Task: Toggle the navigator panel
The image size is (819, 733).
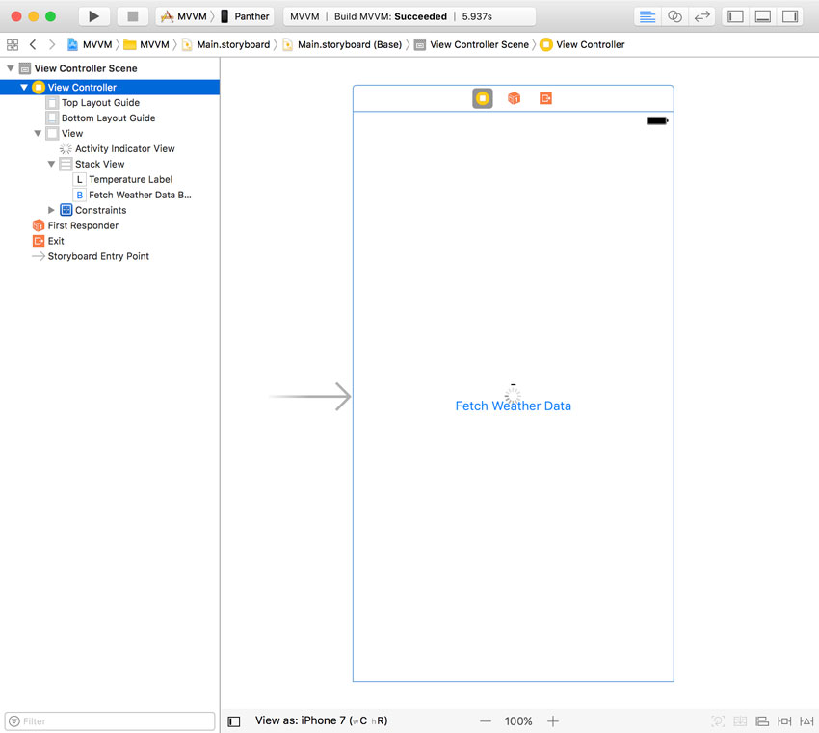Action: [735, 16]
